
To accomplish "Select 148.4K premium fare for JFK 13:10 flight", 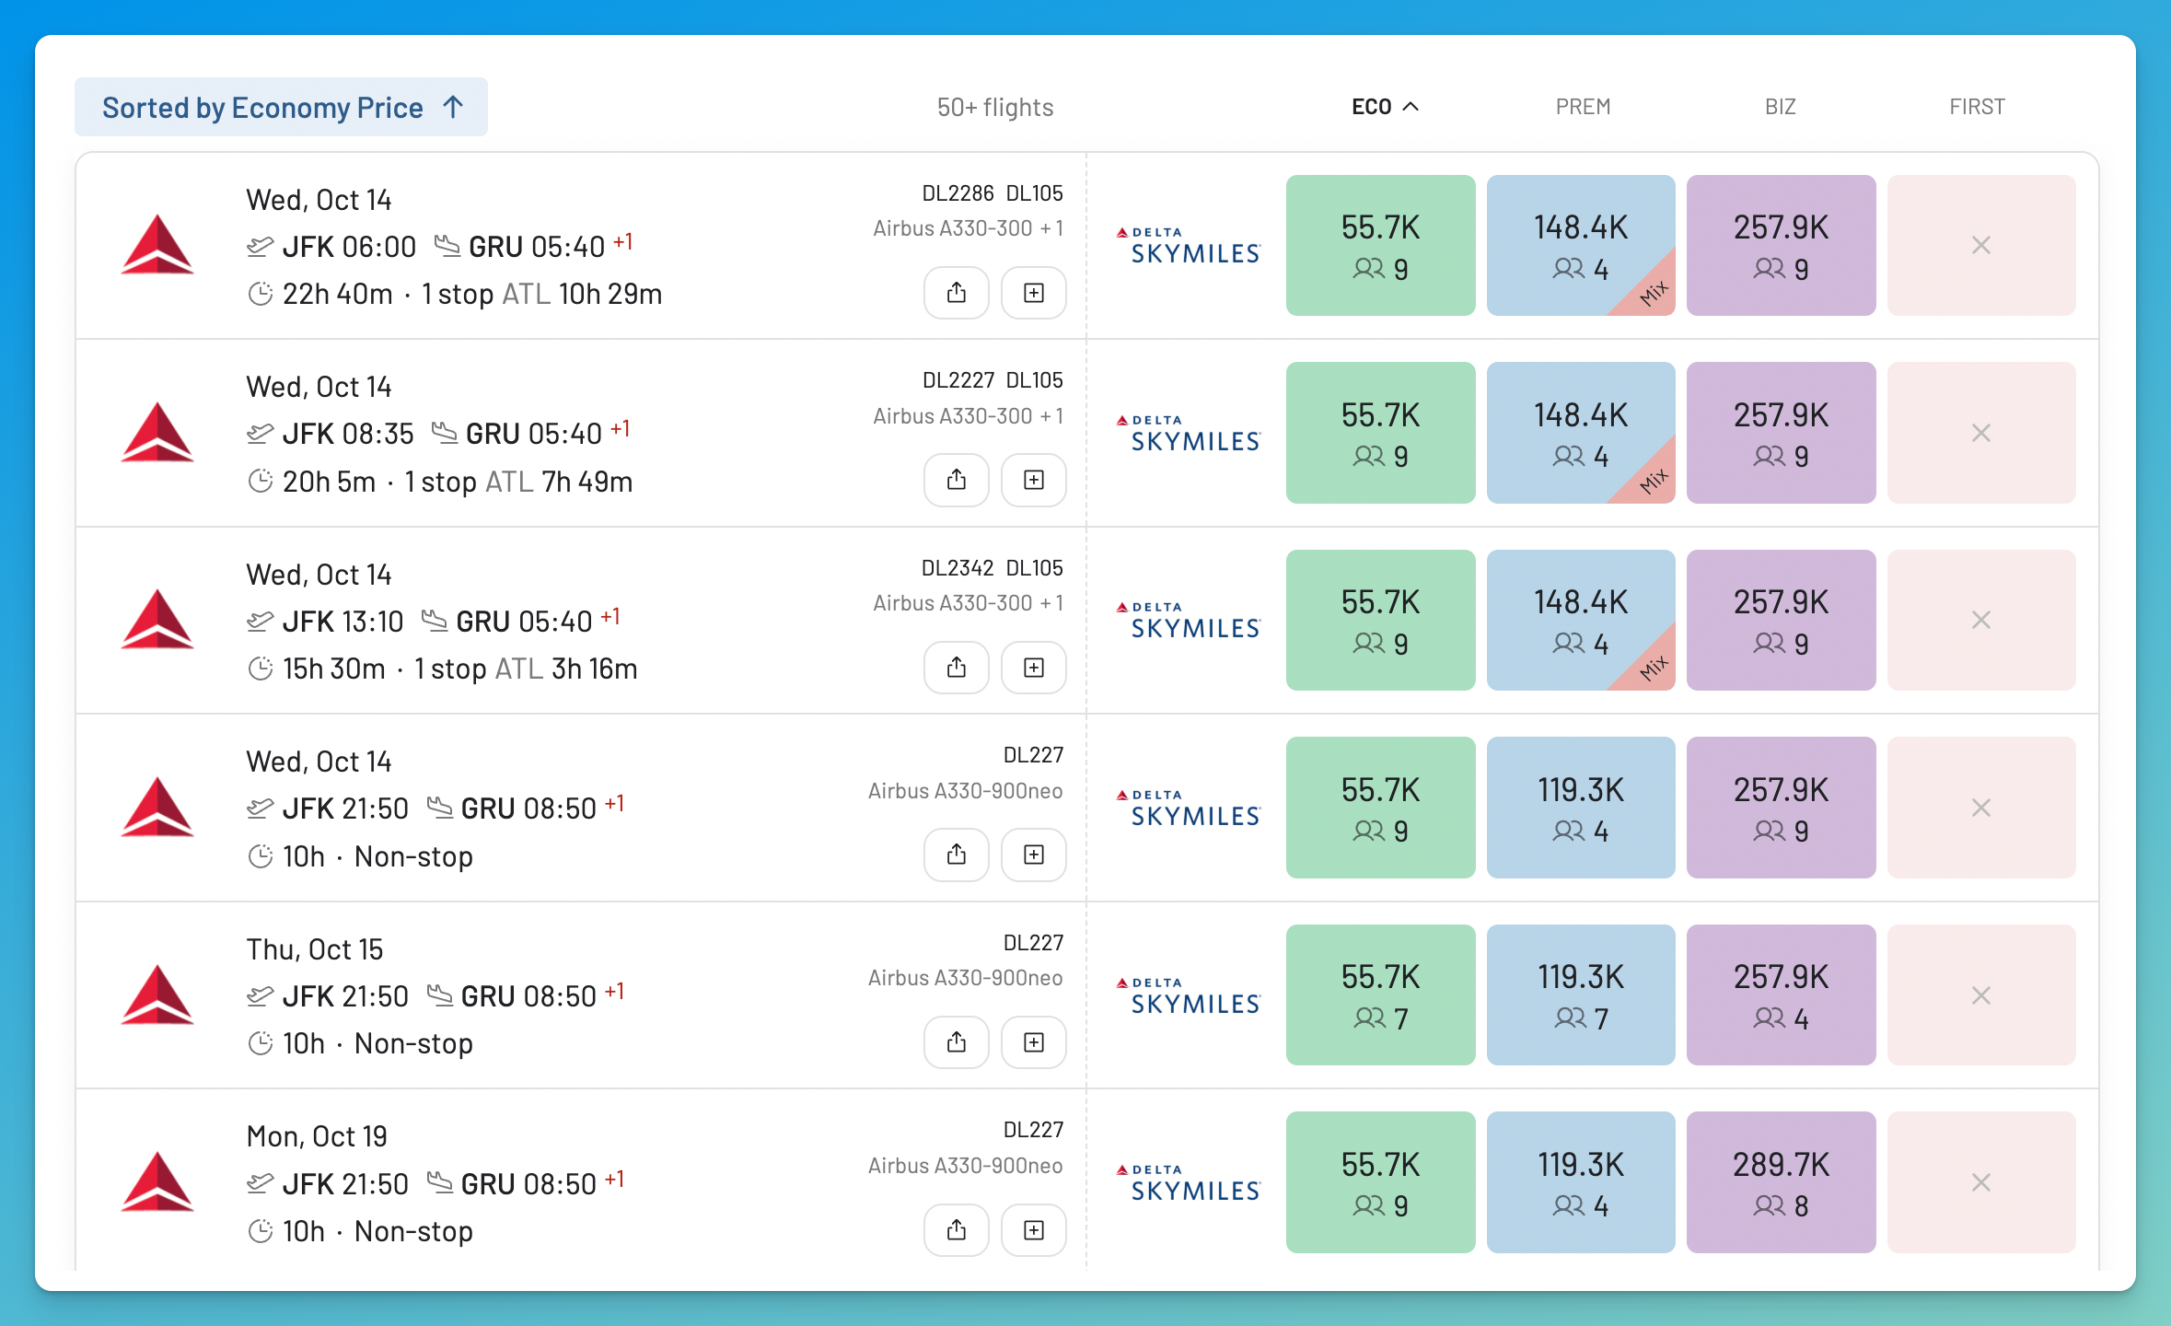I will pos(1581,620).
